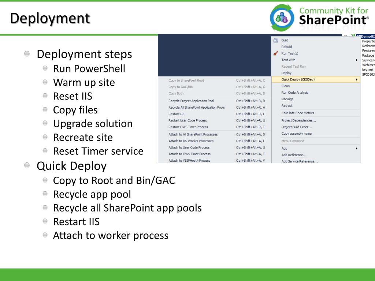Expand the Add submenu arrow
375x281 pixels.
pyautogui.click(x=357, y=149)
